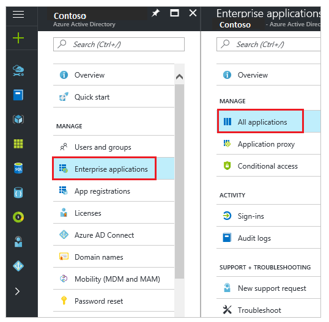329x322 pixels.
Task: Click the blue book icon beside Audit logs
Action: pos(227,238)
